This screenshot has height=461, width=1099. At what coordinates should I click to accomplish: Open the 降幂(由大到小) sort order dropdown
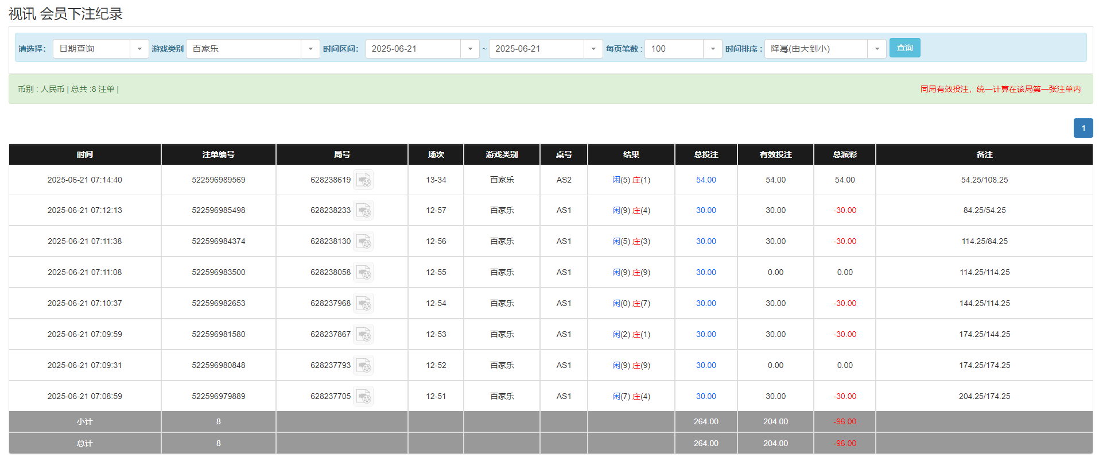(x=876, y=49)
